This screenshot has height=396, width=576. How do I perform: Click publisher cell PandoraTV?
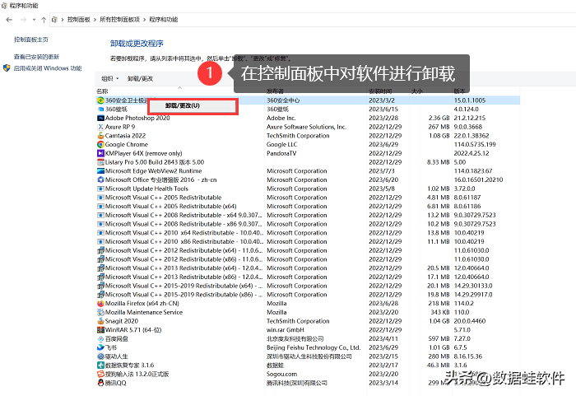coord(281,153)
